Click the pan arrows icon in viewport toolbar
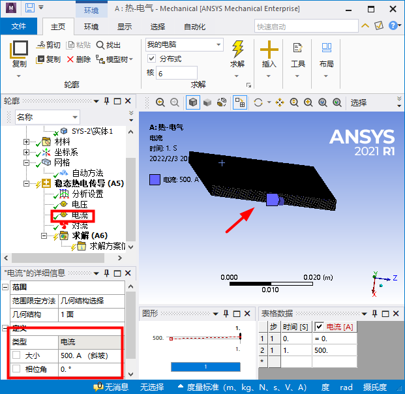Viewport: 405px width, 394px height. click(279, 102)
